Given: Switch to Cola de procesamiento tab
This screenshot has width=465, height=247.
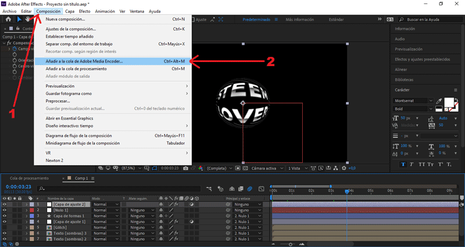Looking at the screenshot, I should tap(29, 179).
